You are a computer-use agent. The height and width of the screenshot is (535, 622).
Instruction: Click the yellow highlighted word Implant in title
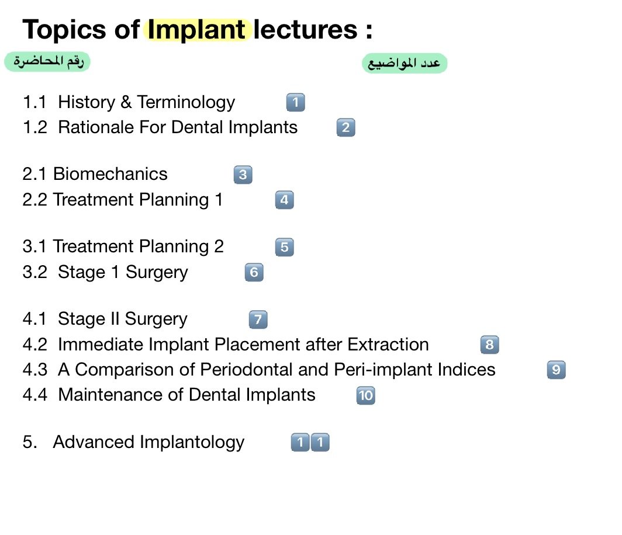(197, 29)
